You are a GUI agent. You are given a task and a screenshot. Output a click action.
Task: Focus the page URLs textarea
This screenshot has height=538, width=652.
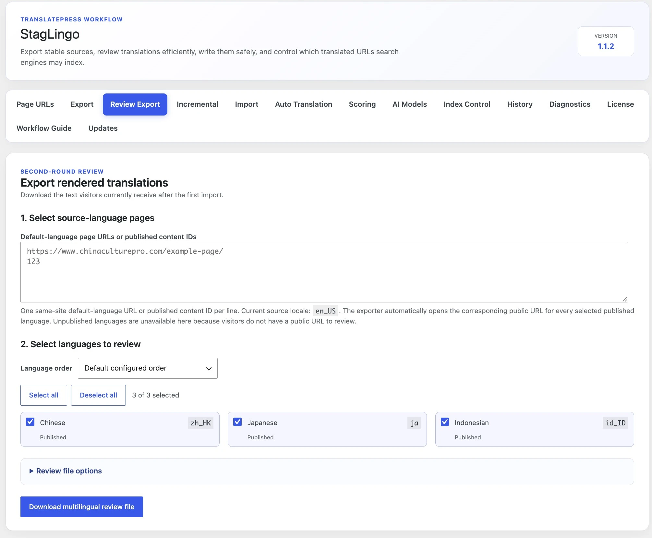click(324, 272)
